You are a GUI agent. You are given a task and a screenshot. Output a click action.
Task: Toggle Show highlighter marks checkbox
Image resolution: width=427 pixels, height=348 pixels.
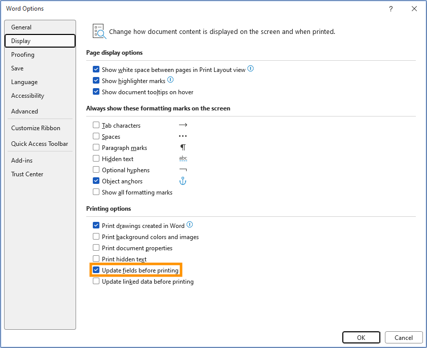(96, 81)
